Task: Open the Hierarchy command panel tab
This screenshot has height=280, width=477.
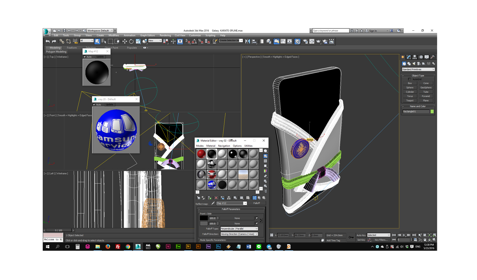Action: (415, 57)
